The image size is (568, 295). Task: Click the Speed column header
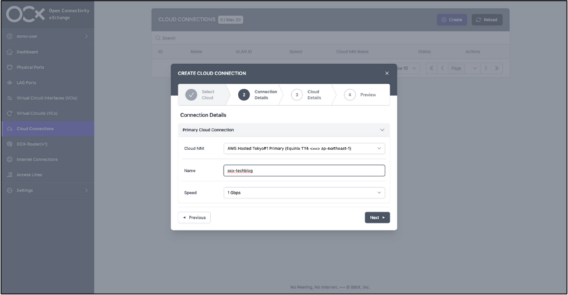(x=295, y=52)
